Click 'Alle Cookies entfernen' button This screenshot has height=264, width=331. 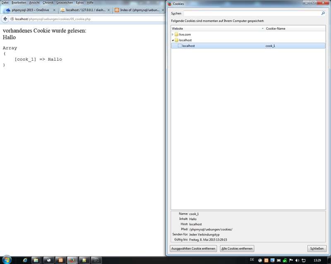(237, 248)
